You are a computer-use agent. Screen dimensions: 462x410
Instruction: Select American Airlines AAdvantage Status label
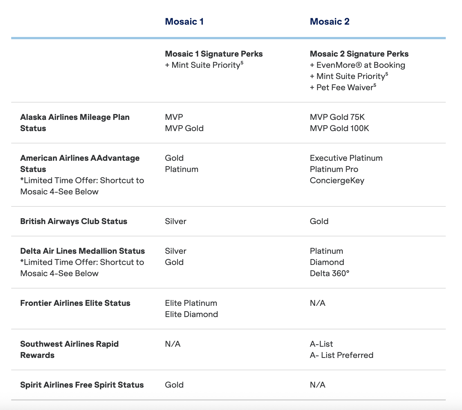pyautogui.click(x=80, y=164)
